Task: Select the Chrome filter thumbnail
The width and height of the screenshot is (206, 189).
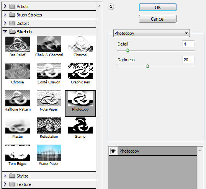Action: pos(18,71)
